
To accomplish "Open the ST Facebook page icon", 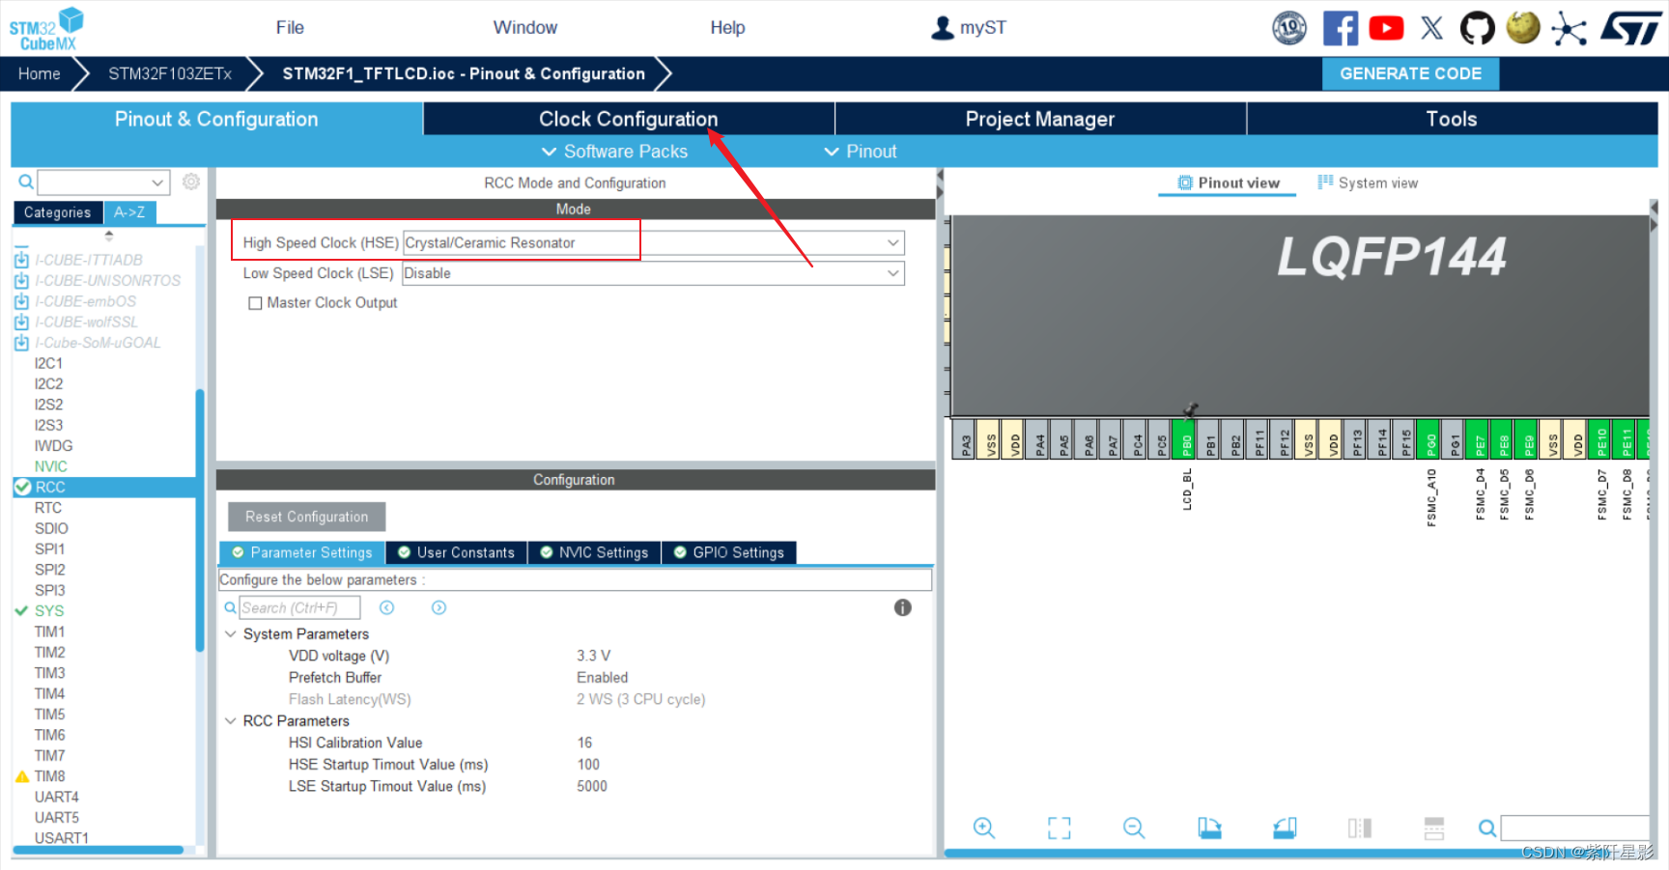I will (1340, 28).
